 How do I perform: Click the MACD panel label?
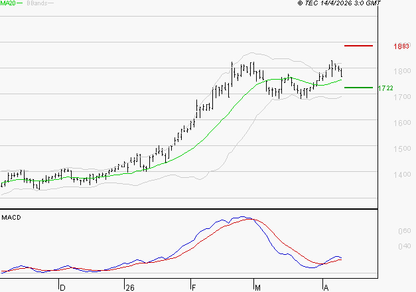(x=11, y=218)
